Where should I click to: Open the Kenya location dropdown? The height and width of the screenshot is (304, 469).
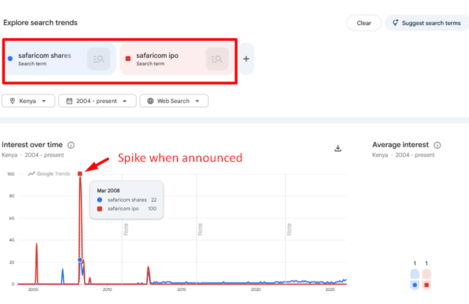[28, 101]
